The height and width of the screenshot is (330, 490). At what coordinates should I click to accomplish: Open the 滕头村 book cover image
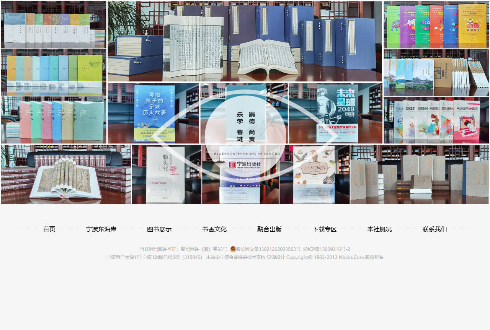tap(167, 174)
